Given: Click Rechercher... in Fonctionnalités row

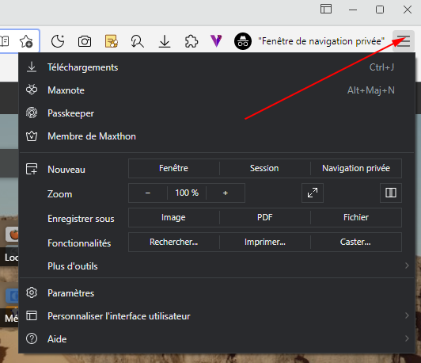Looking at the screenshot, I should tap(174, 242).
